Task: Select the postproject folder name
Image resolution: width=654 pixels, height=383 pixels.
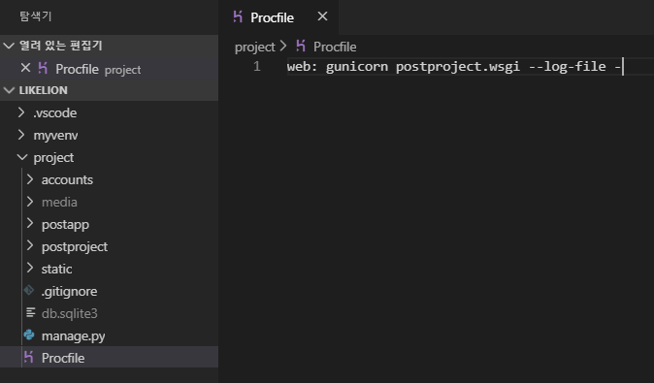Action: tap(75, 247)
